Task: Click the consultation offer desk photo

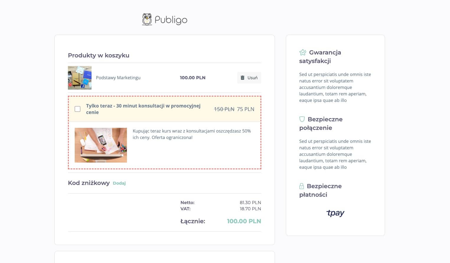Action: (101, 145)
